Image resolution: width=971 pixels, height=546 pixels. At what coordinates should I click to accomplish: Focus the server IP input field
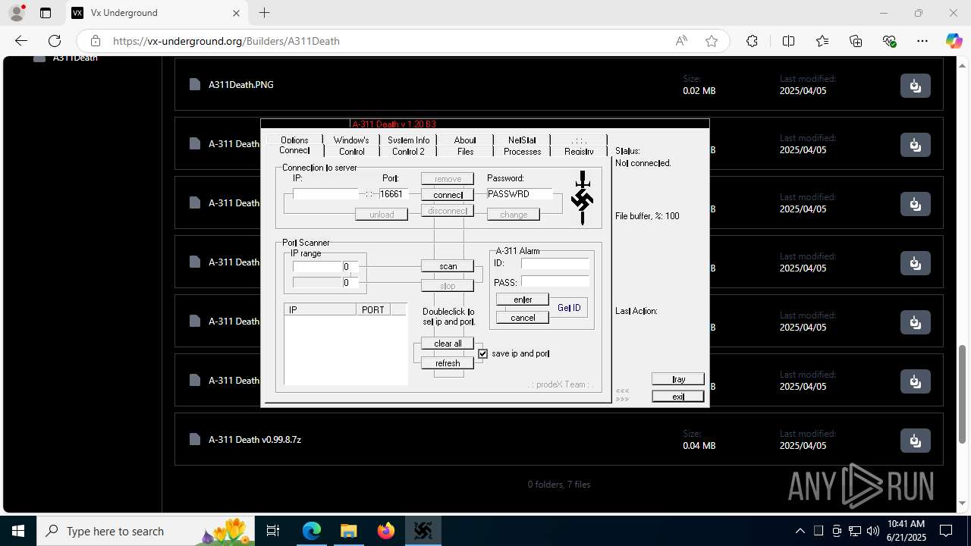point(325,194)
